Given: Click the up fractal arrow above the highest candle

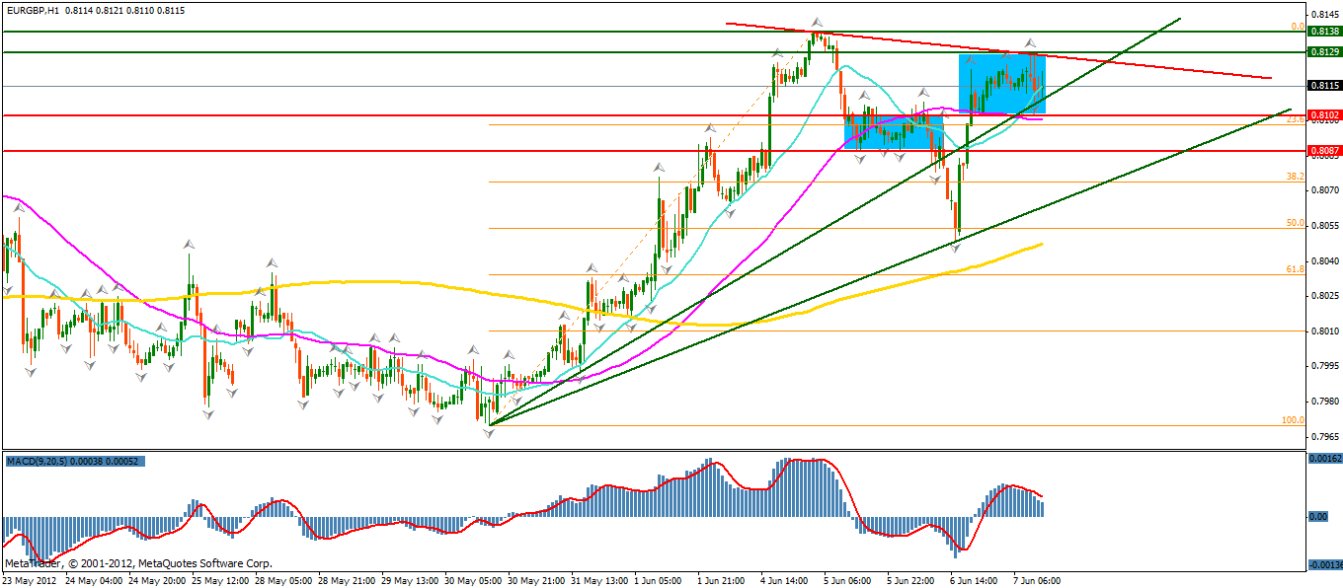Looking at the screenshot, I should click(x=817, y=21).
